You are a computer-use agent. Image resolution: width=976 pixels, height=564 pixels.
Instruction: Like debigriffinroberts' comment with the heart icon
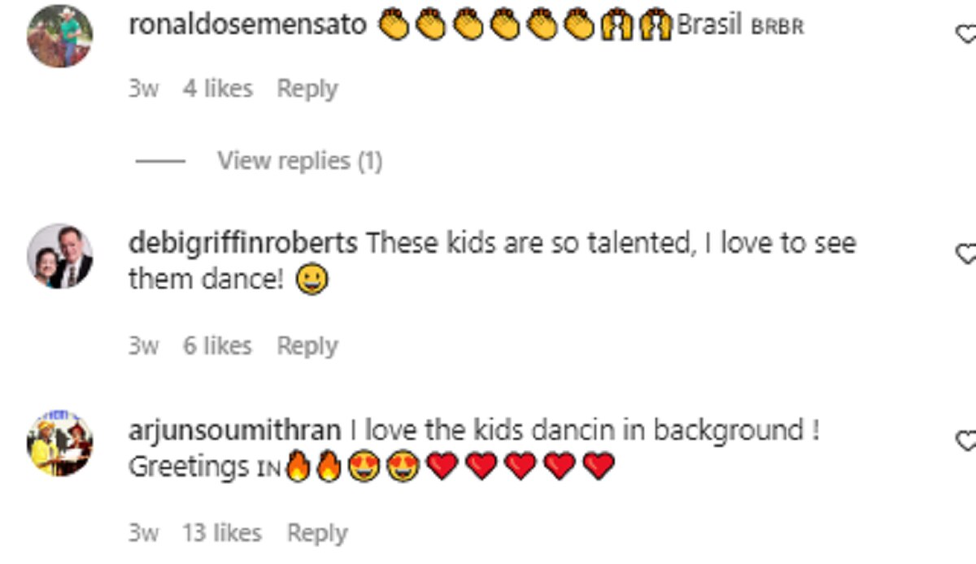tap(966, 254)
